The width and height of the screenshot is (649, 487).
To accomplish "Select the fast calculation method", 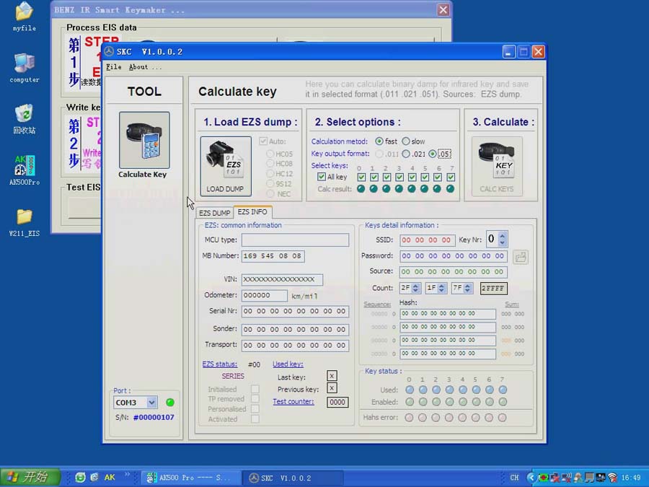I will pyautogui.click(x=379, y=141).
